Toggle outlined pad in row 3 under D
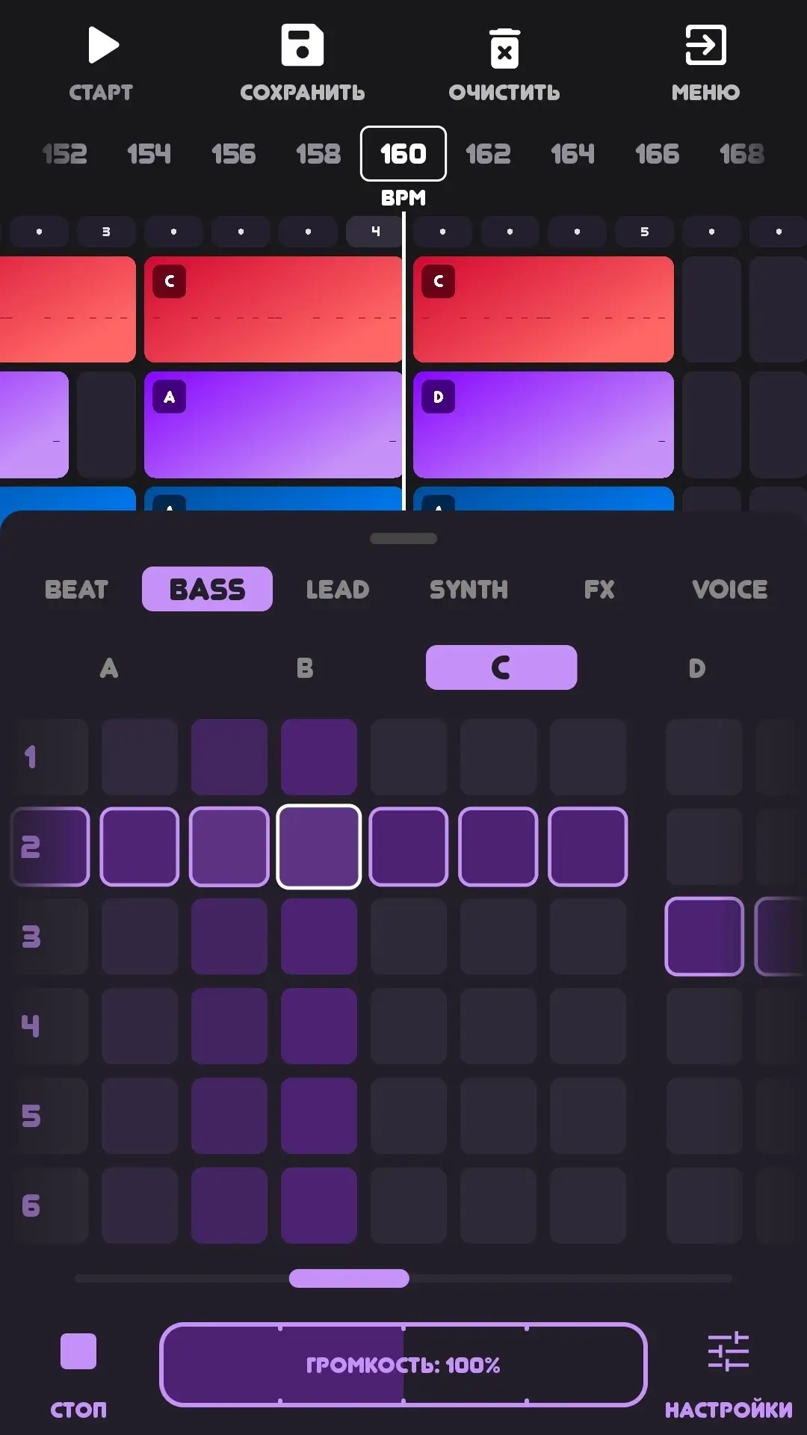 click(x=705, y=936)
